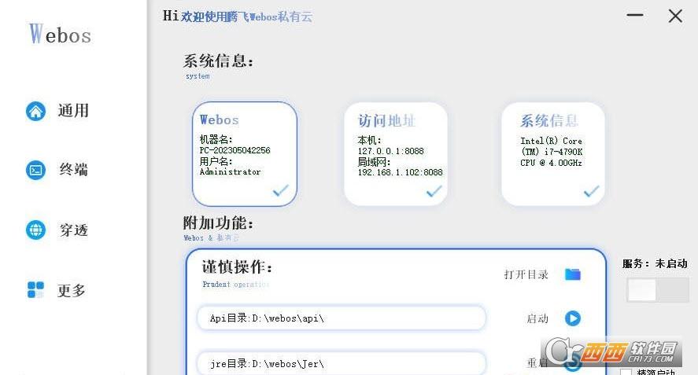
Task: Select the Webos machine name card
Action: point(245,154)
